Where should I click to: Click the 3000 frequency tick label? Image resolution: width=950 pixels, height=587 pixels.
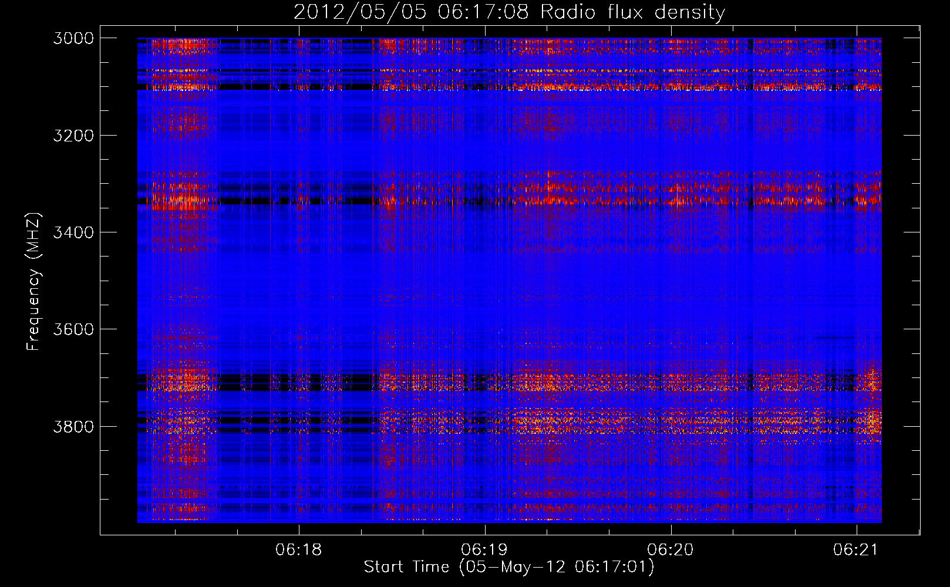[73, 38]
